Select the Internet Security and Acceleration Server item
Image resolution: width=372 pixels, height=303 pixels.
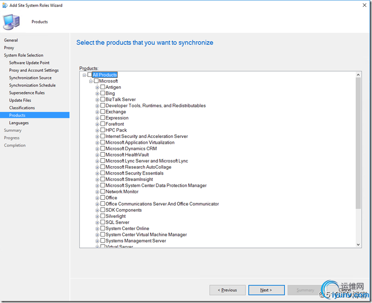point(147,136)
